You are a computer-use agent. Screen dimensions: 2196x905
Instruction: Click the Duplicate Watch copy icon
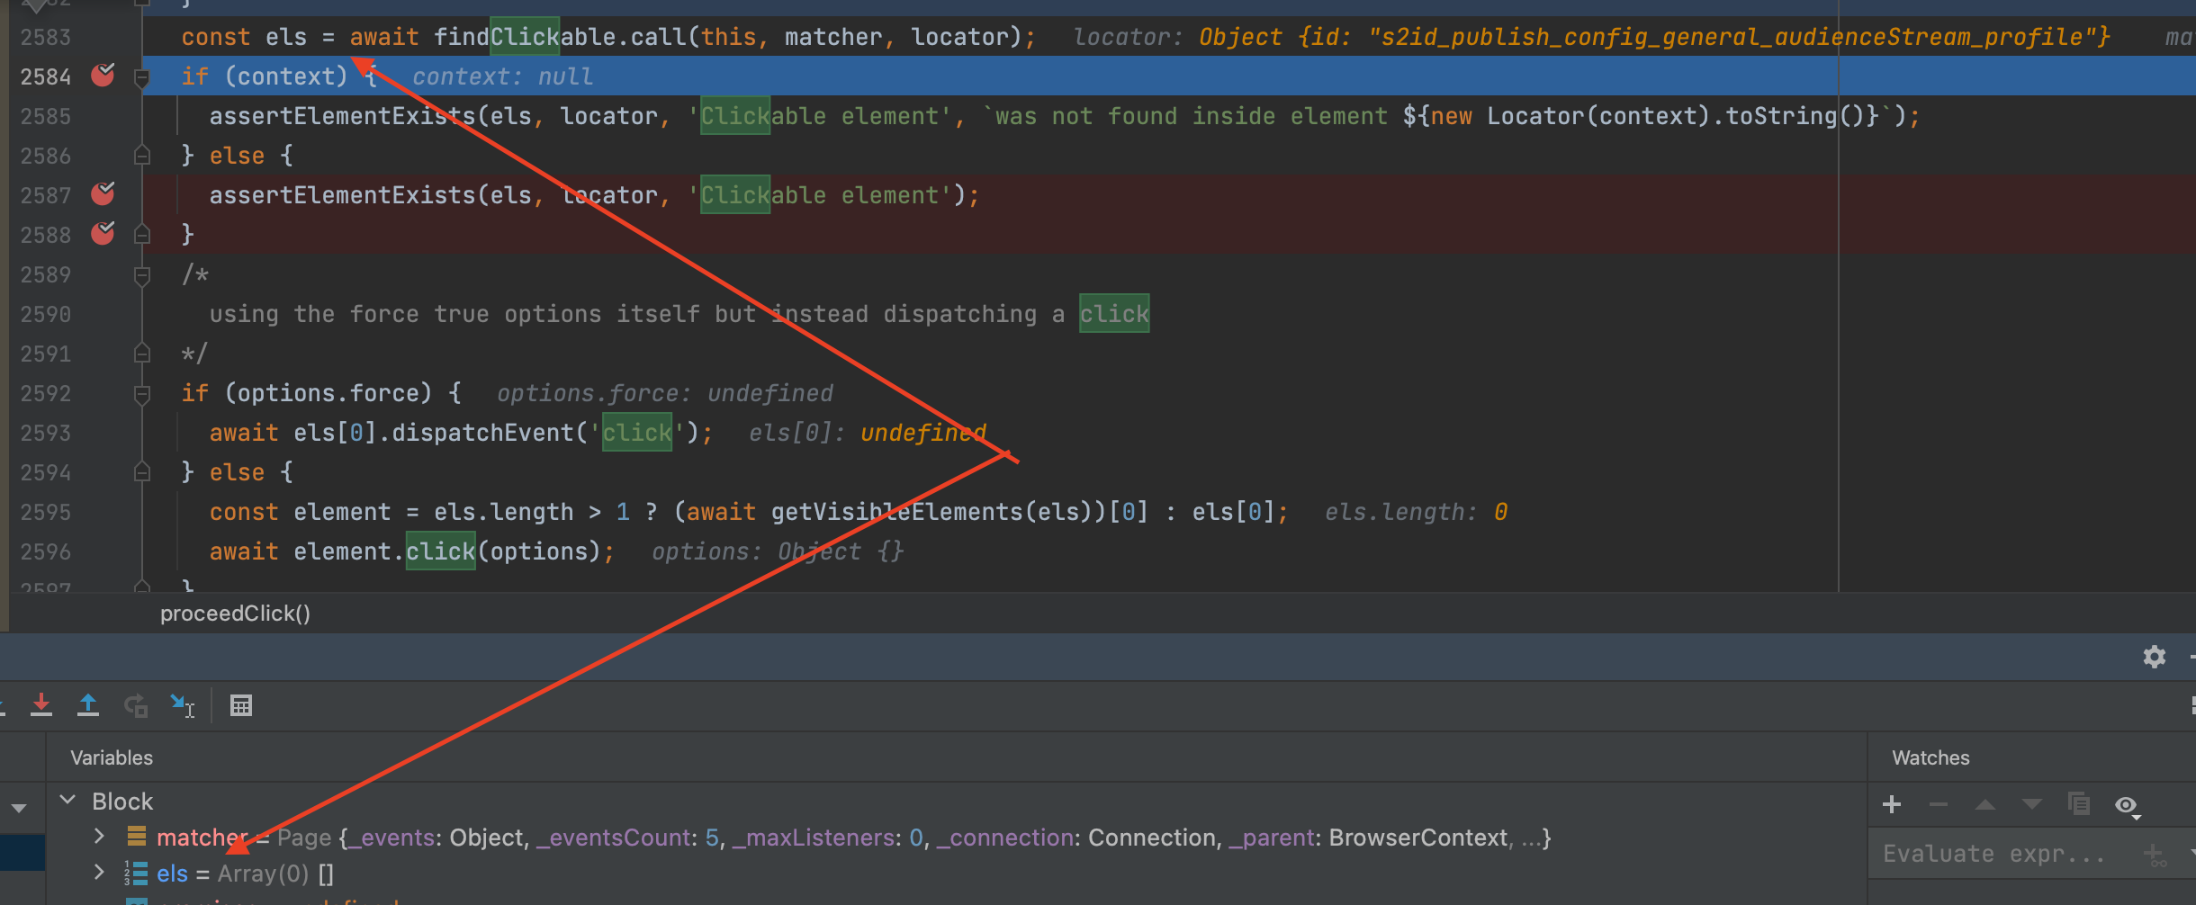pos(2079,803)
